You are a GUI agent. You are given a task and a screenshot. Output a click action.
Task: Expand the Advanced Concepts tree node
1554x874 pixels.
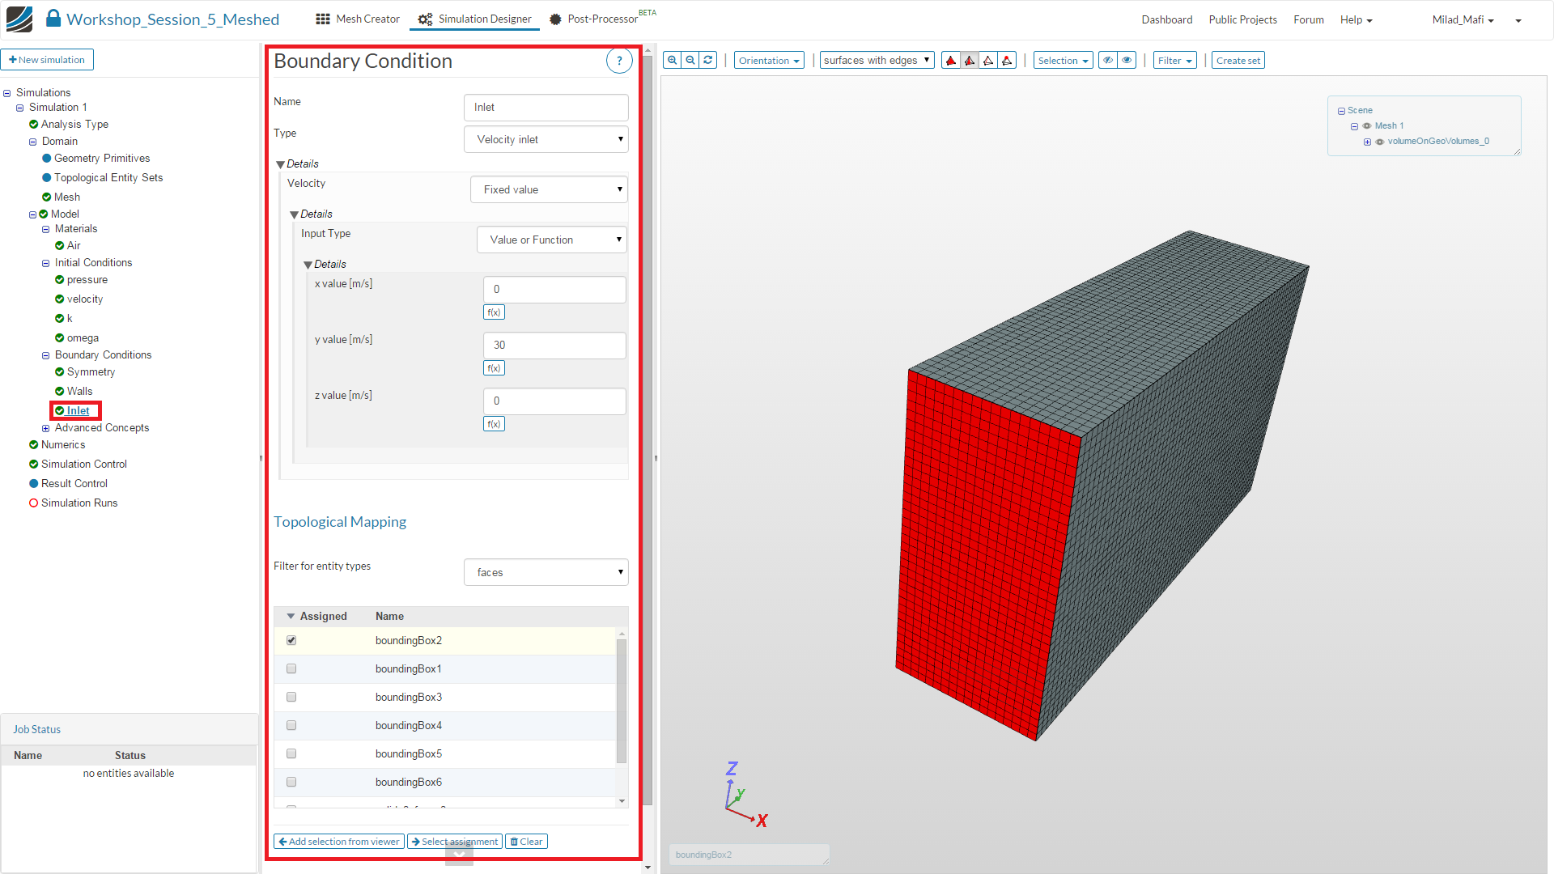[x=46, y=428]
